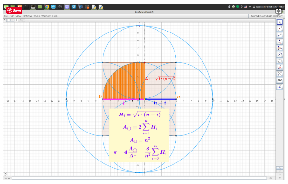This screenshot has width=288, height=184.
Task: Click the date and time clock
Action: click(270, 7)
